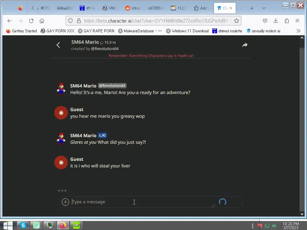This screenshot has height=230, width=307.
Task: Open creator @Revolution64 profile link in header
Action: tap(105, 49)
